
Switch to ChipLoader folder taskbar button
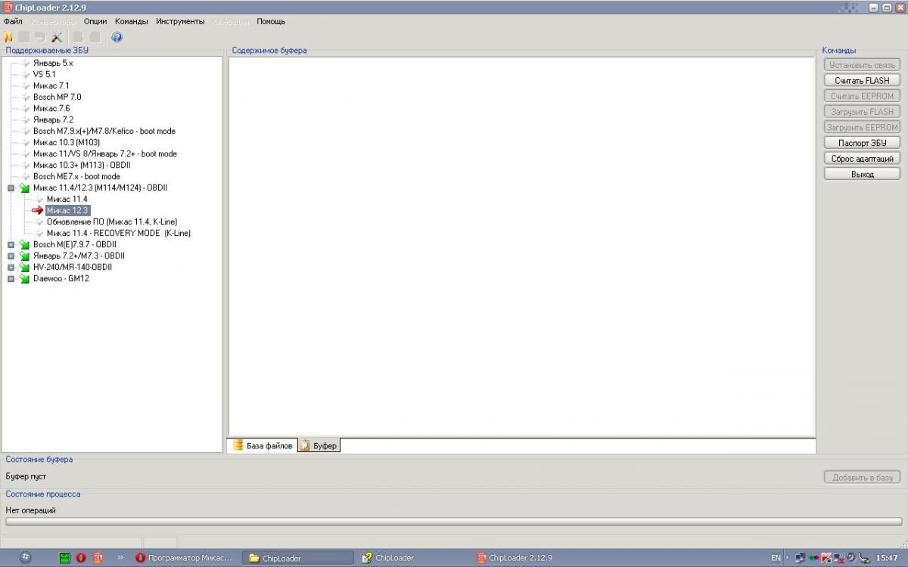(x=297, y=558)
